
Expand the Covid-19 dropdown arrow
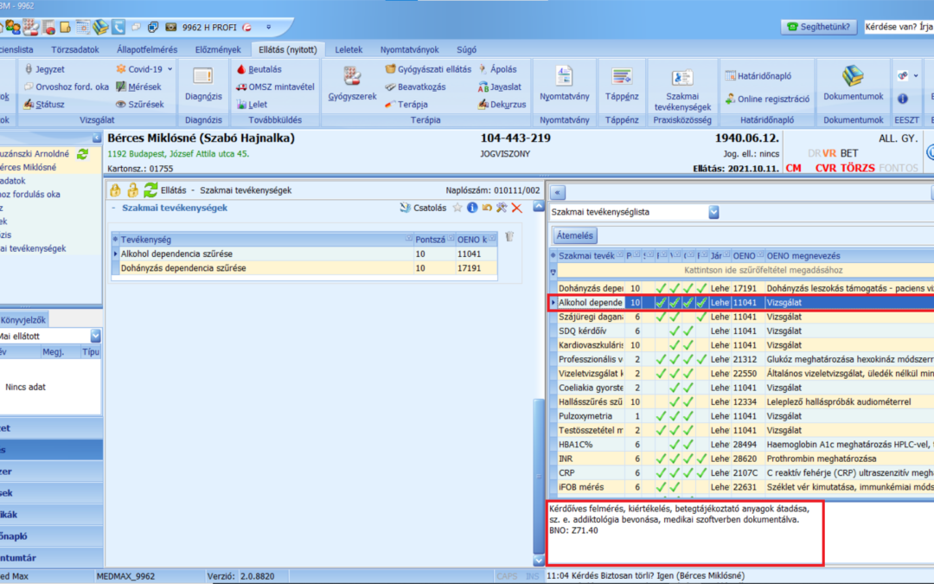pos(170,69)
